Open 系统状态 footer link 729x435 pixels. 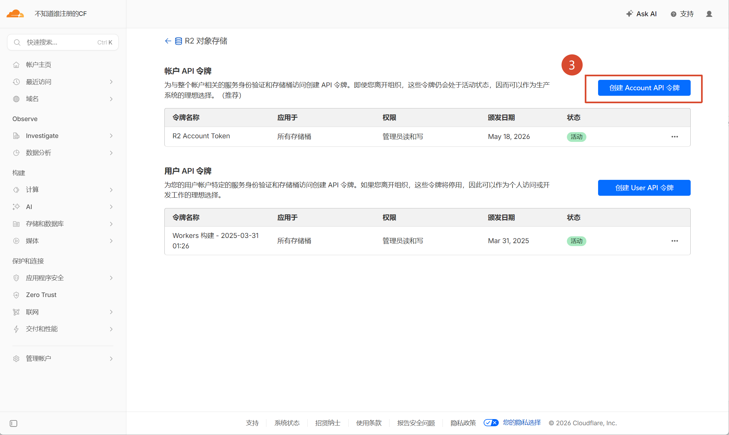[x=287, y=423]
